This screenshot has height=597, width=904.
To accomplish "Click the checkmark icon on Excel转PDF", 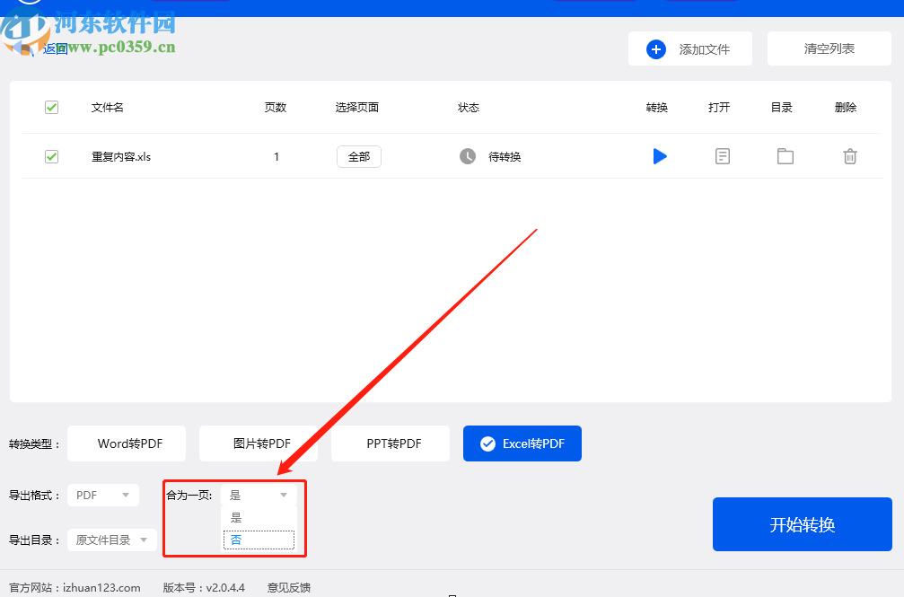I will [x=487, y=443].
